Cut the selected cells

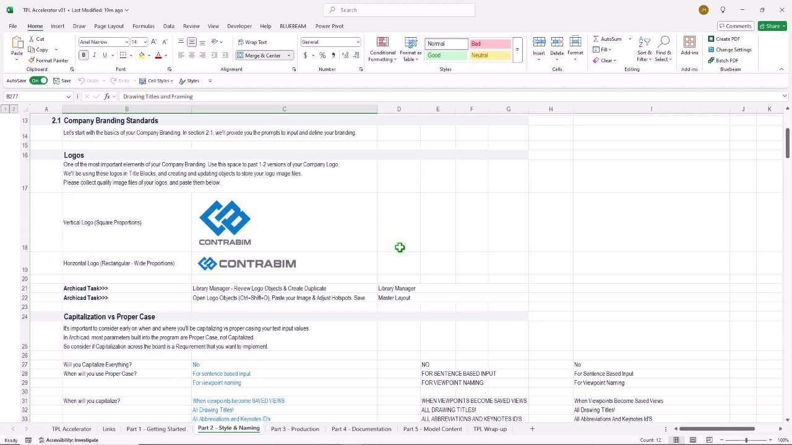click(x=36, y=39)
